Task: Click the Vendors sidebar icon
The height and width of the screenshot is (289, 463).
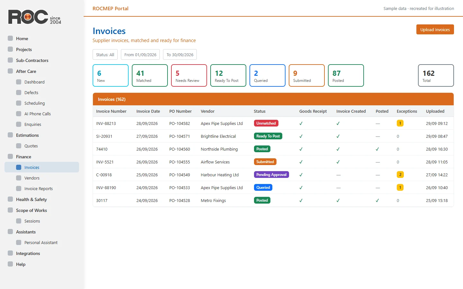Action: [19, 178]
